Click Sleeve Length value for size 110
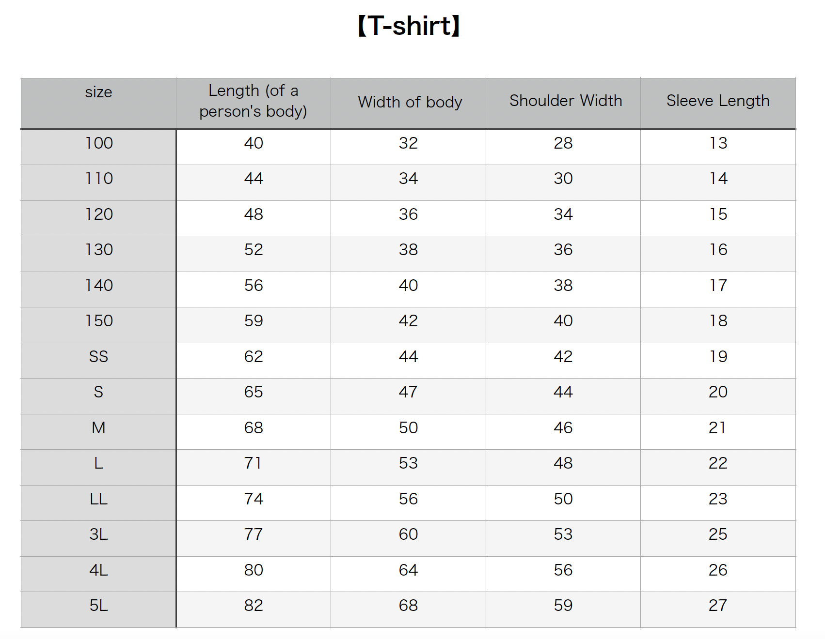The width and height of the screenshot is (825, 639). pos(718,179)
